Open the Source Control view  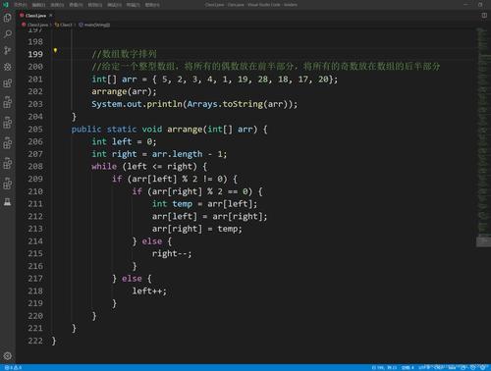(x=8, y=50)
